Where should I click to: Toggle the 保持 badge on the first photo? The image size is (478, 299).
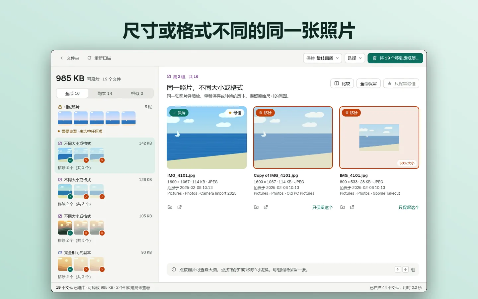click(x=179, y=113)
